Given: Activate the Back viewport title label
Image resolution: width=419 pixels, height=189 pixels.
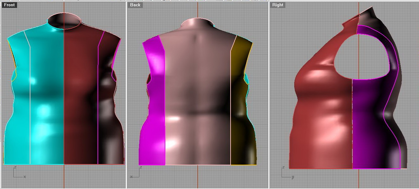Looking at the screenshot, I should 135,5.
